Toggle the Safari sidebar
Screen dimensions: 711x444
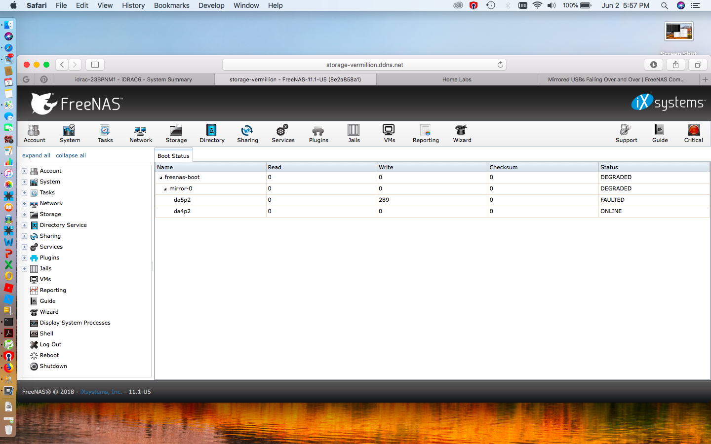click(x=95, y=65)
